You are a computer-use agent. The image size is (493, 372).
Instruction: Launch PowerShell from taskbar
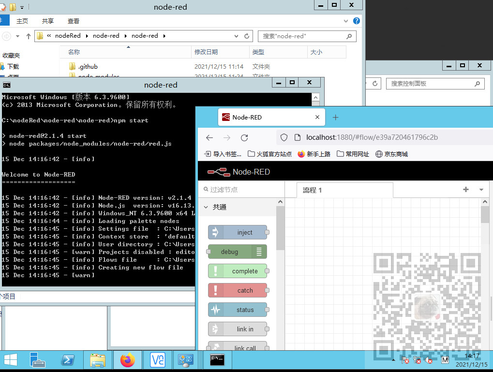[68, 360]
